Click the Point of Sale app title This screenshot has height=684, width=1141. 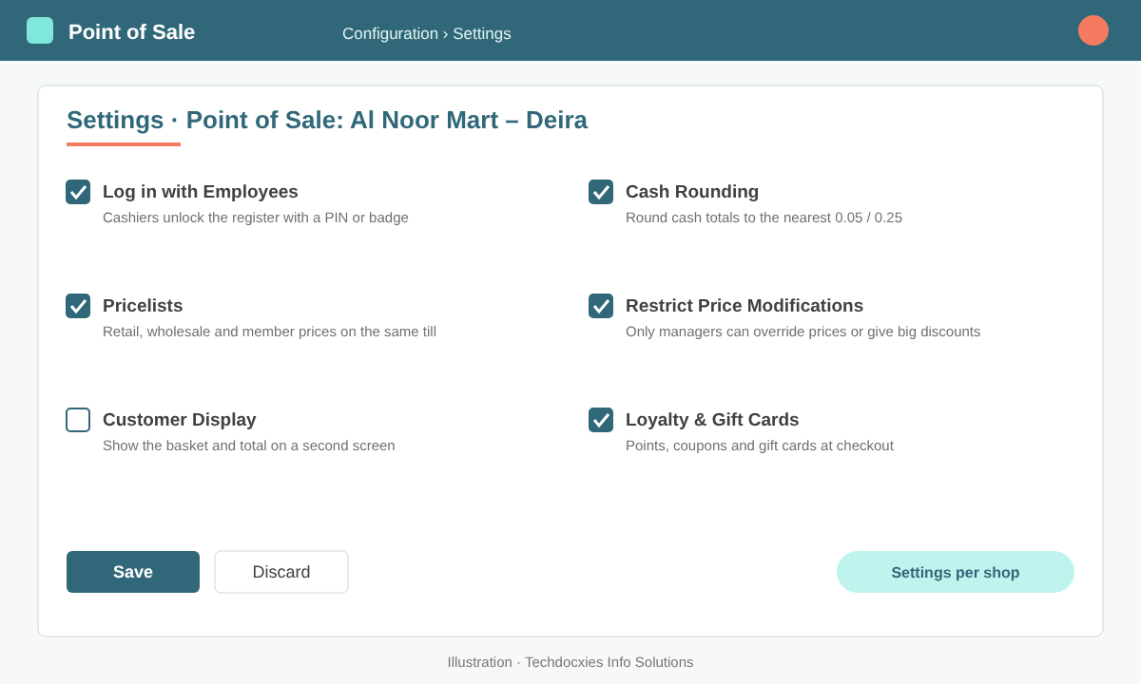[131, 31]
